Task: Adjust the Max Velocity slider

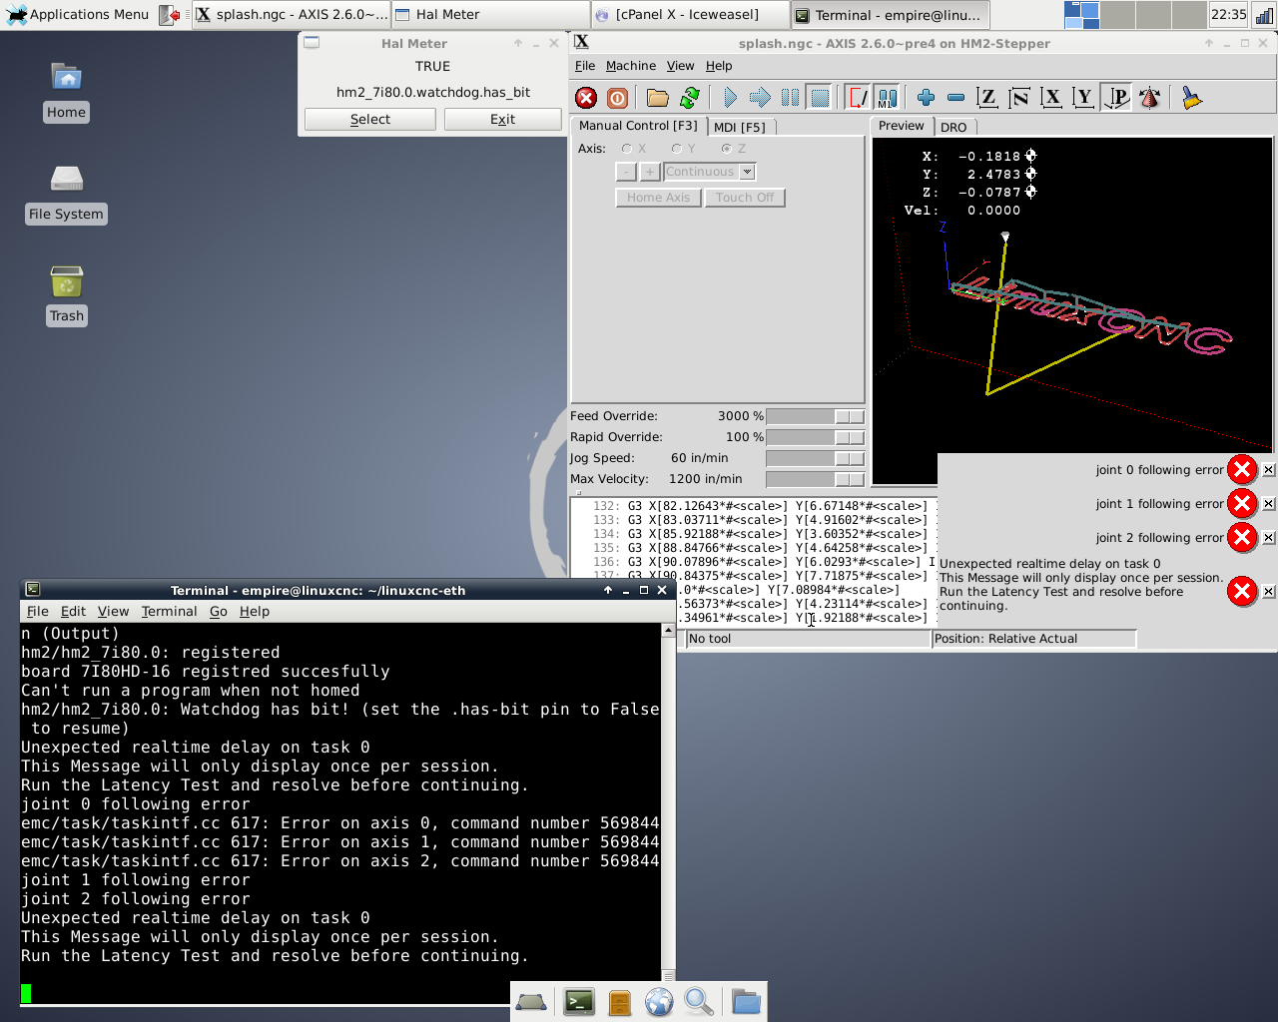Action: coord(815,479)
